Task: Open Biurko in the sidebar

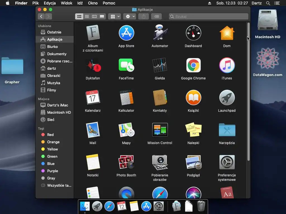Action: 55,47
